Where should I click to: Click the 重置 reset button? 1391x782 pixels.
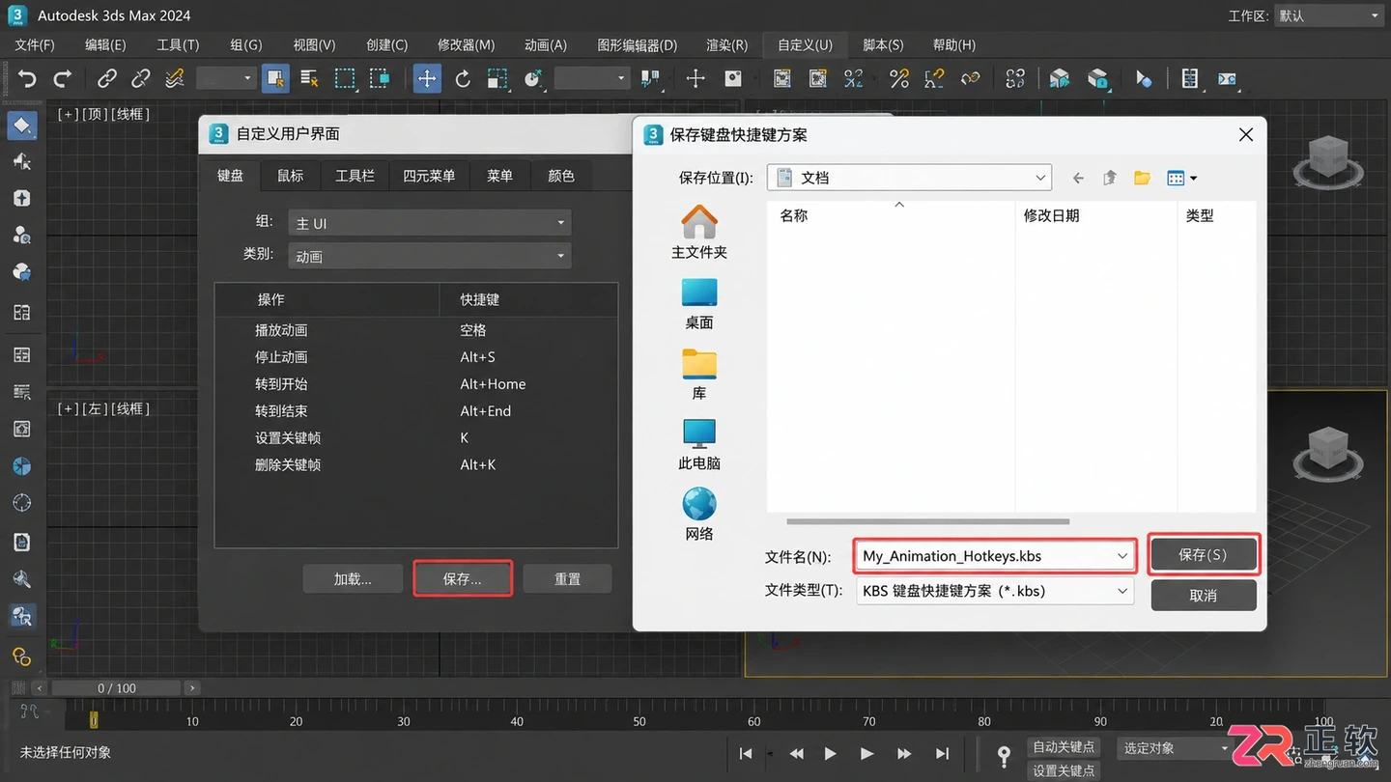[x=567, y=579]
